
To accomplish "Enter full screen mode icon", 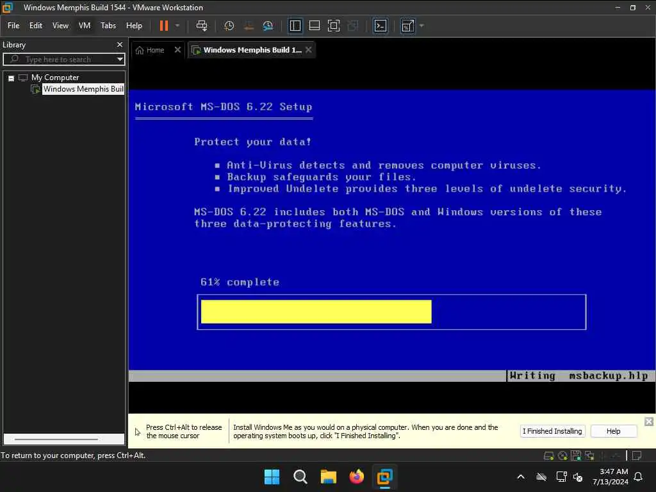I will (x=333, y=26).
